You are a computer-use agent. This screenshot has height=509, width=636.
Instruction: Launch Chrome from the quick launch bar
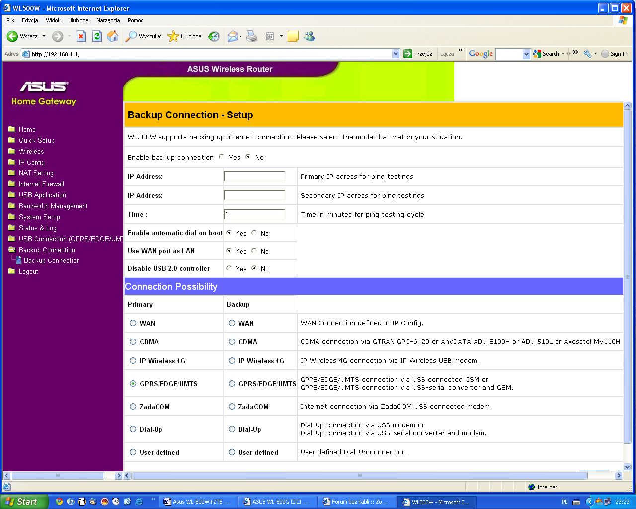pos(59,502)
